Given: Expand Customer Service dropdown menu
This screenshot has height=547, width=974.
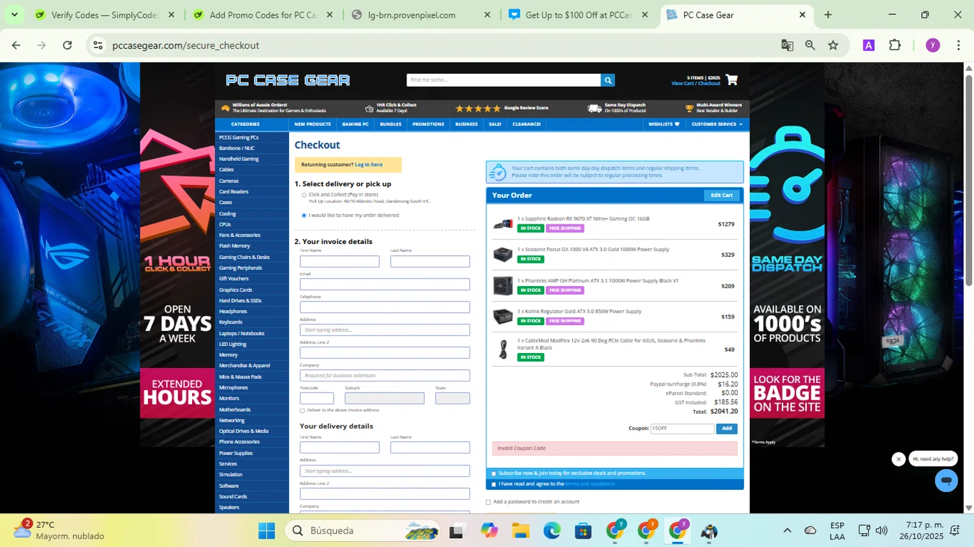Looking at the screenshot, I should tap(717, 125).
